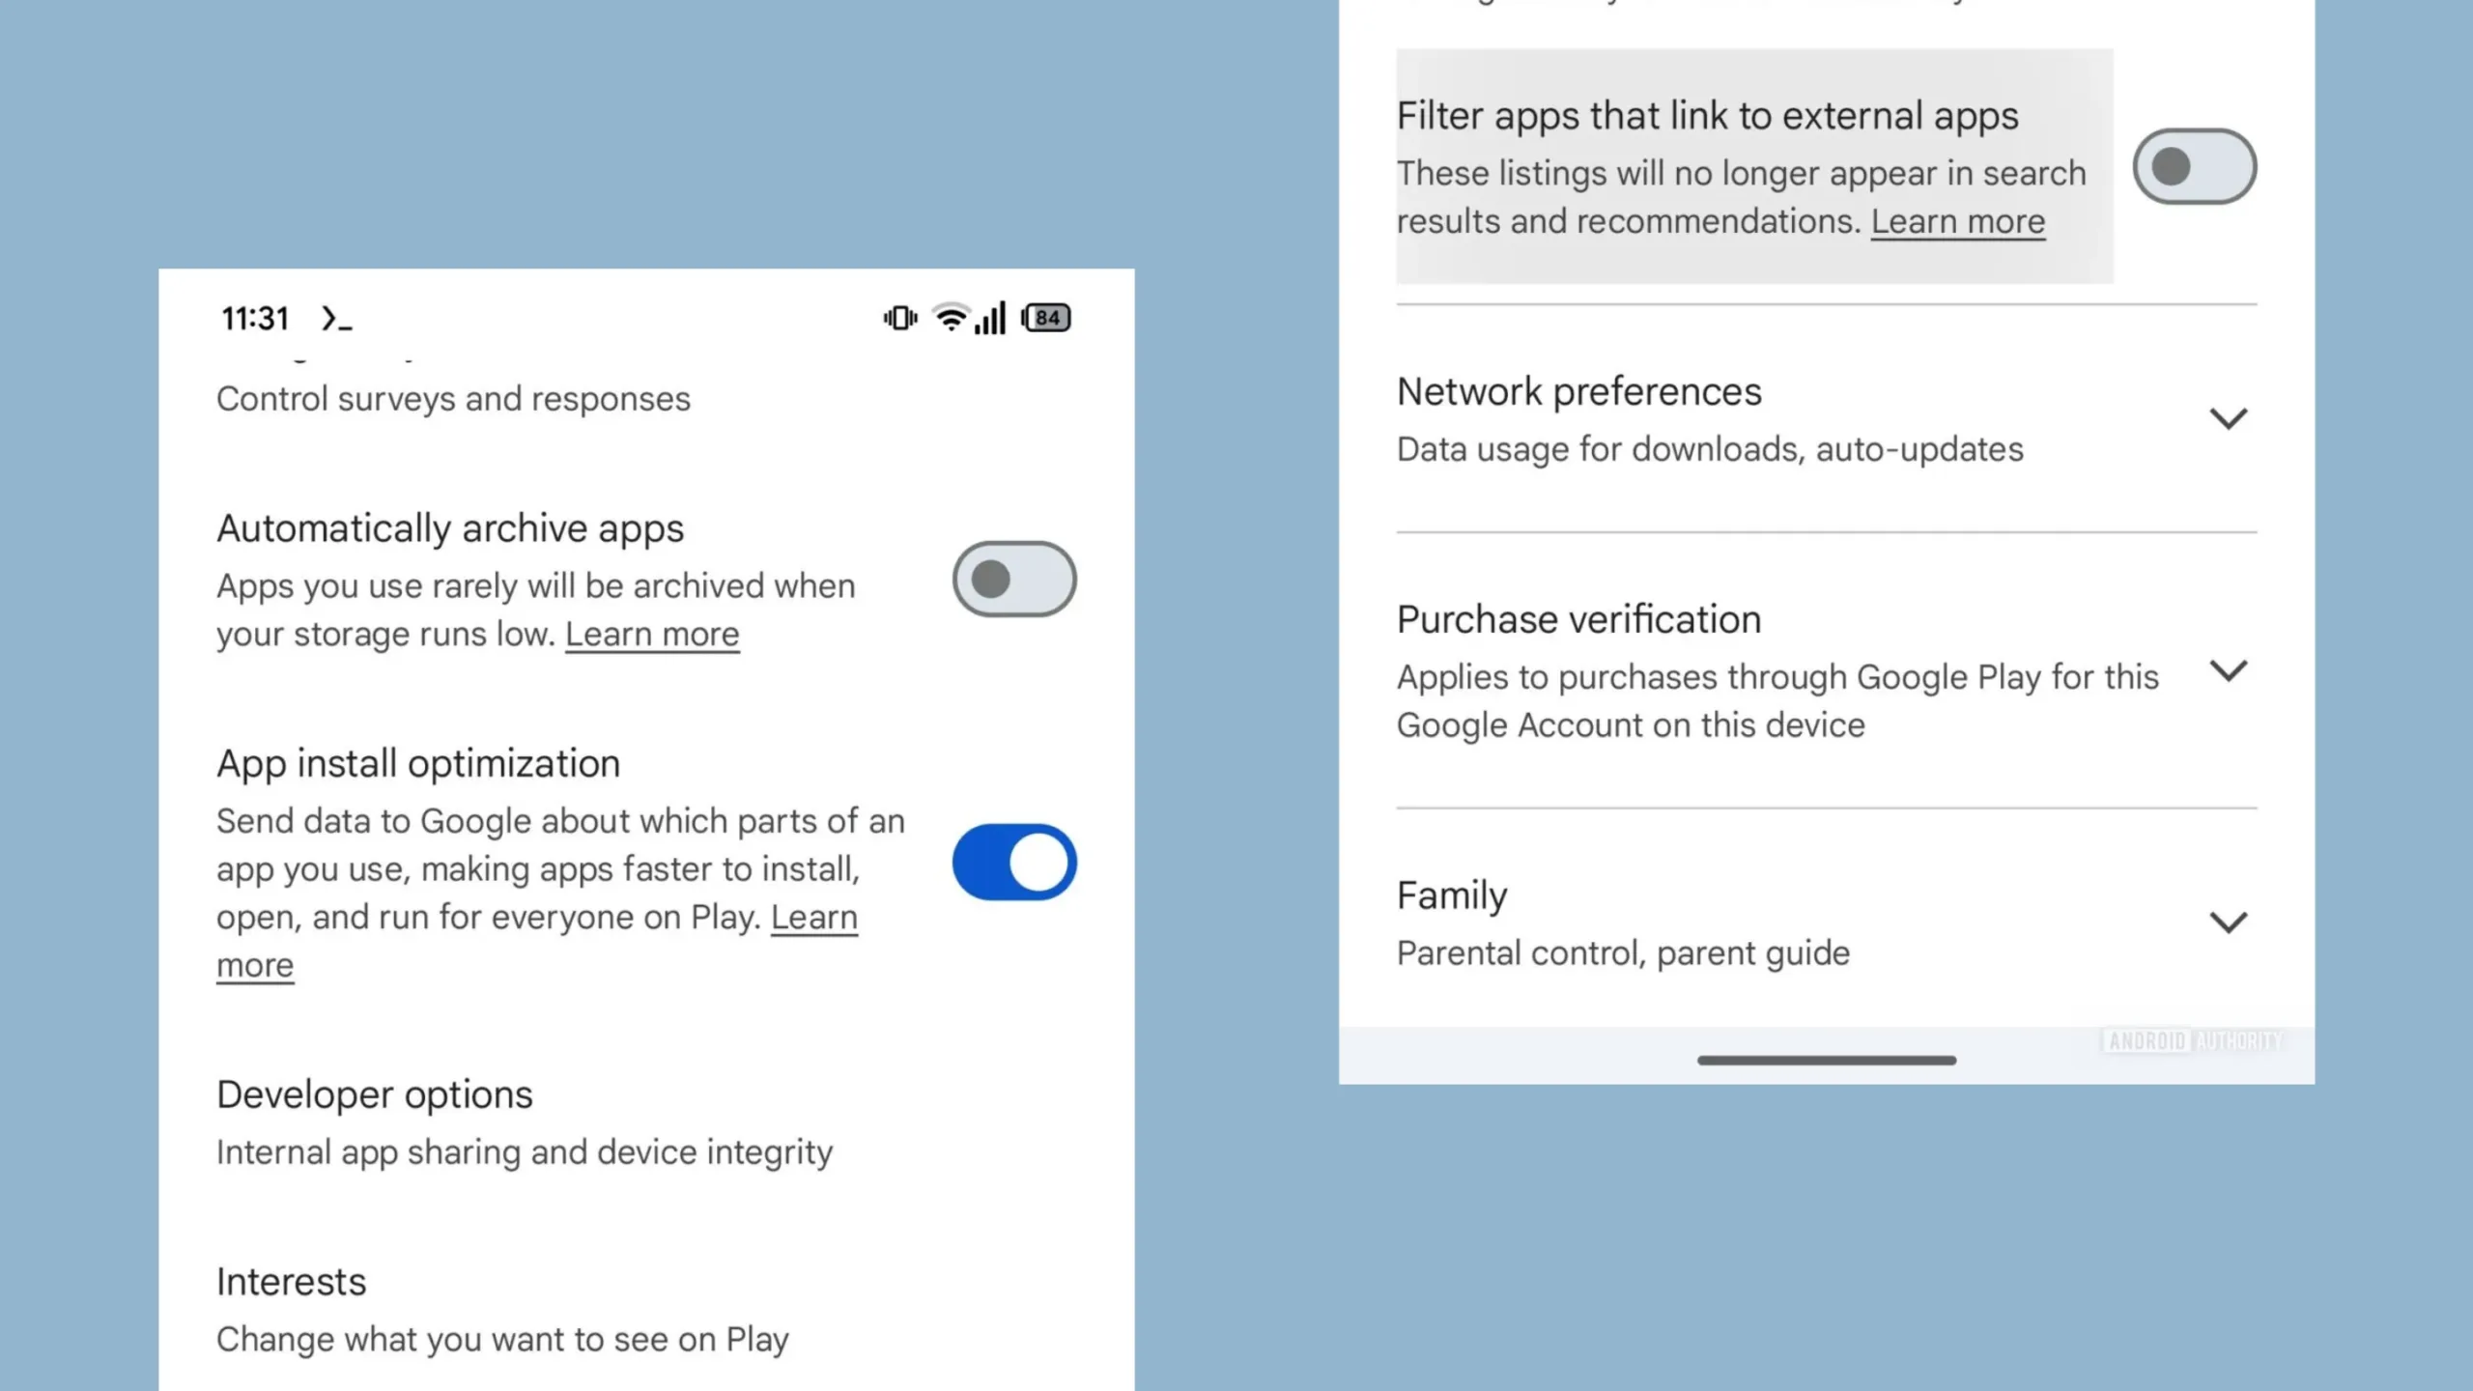
Task: Tap the battery 84 indicator icon
Action: [x=1046, y=318]
